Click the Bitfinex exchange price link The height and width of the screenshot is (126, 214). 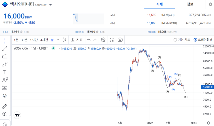(x=90, y=32)
